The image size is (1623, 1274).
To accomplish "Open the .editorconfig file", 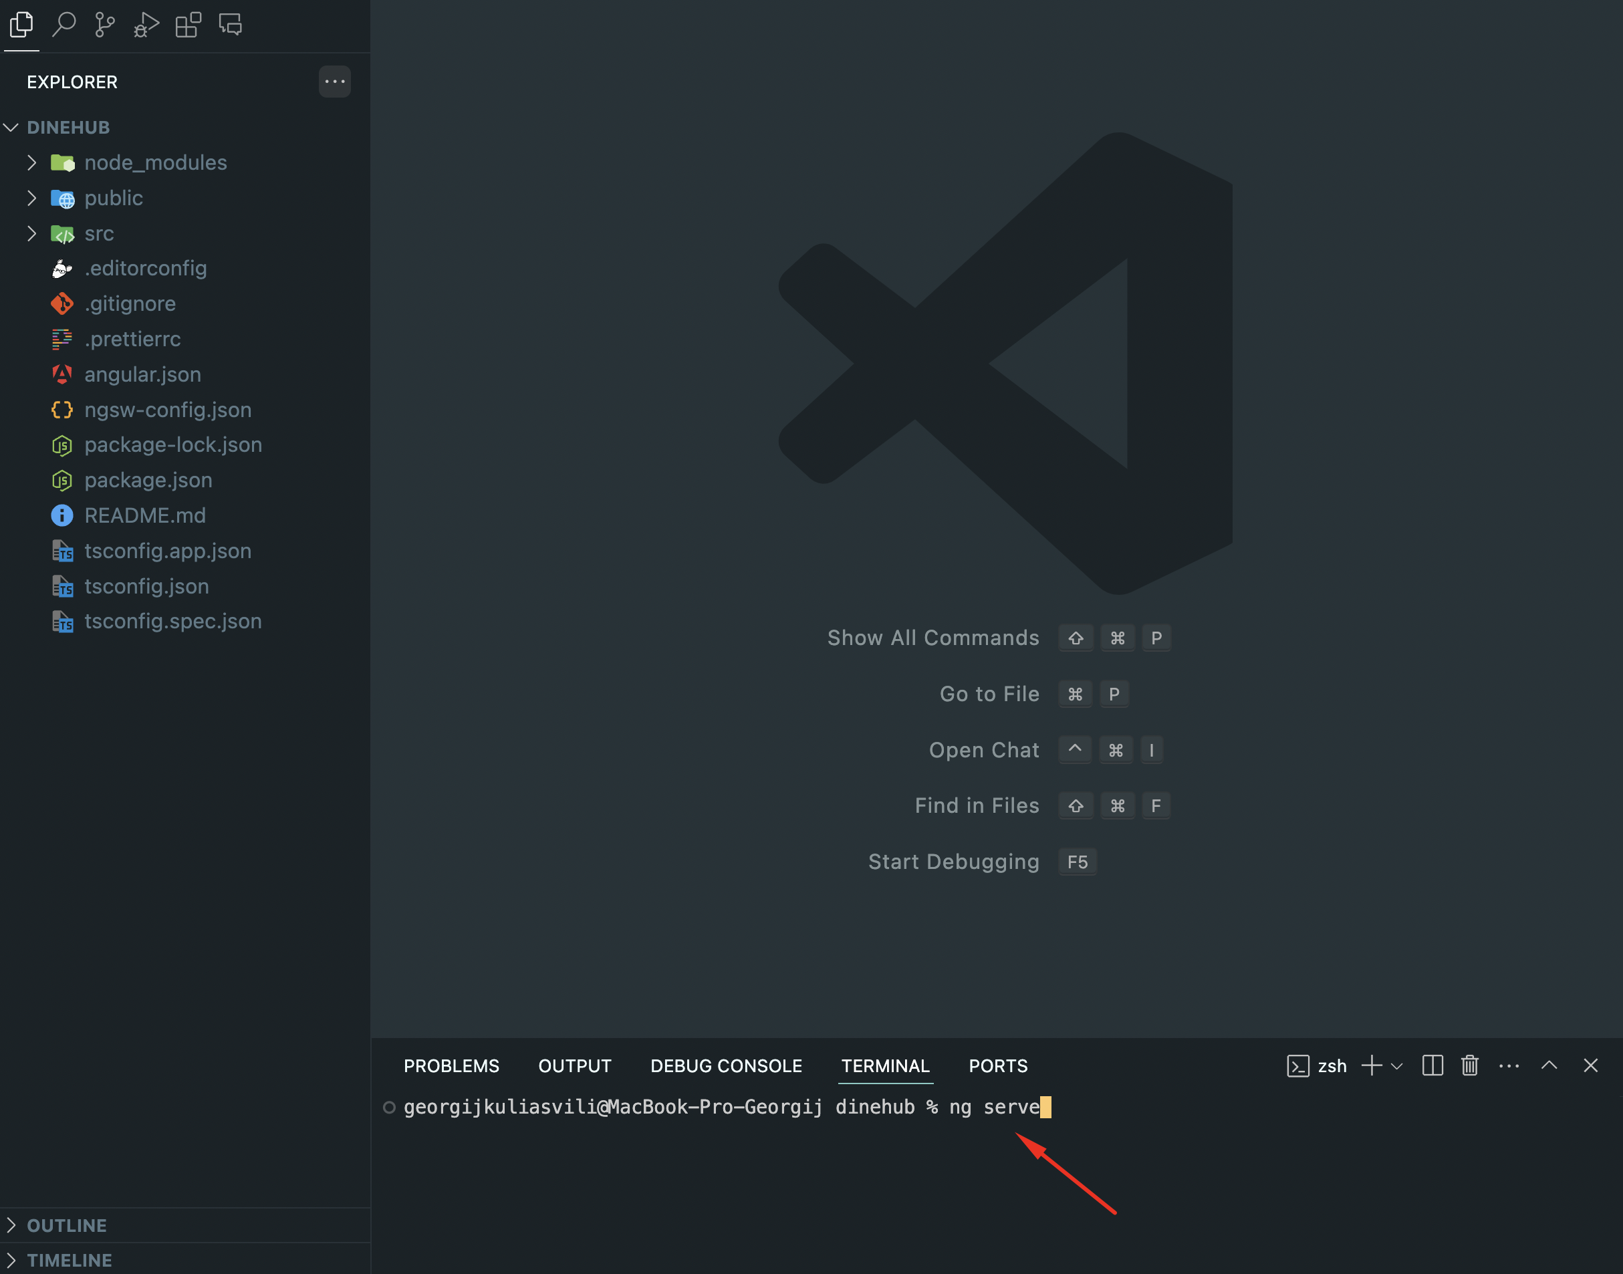I will [x=185, y=269].
